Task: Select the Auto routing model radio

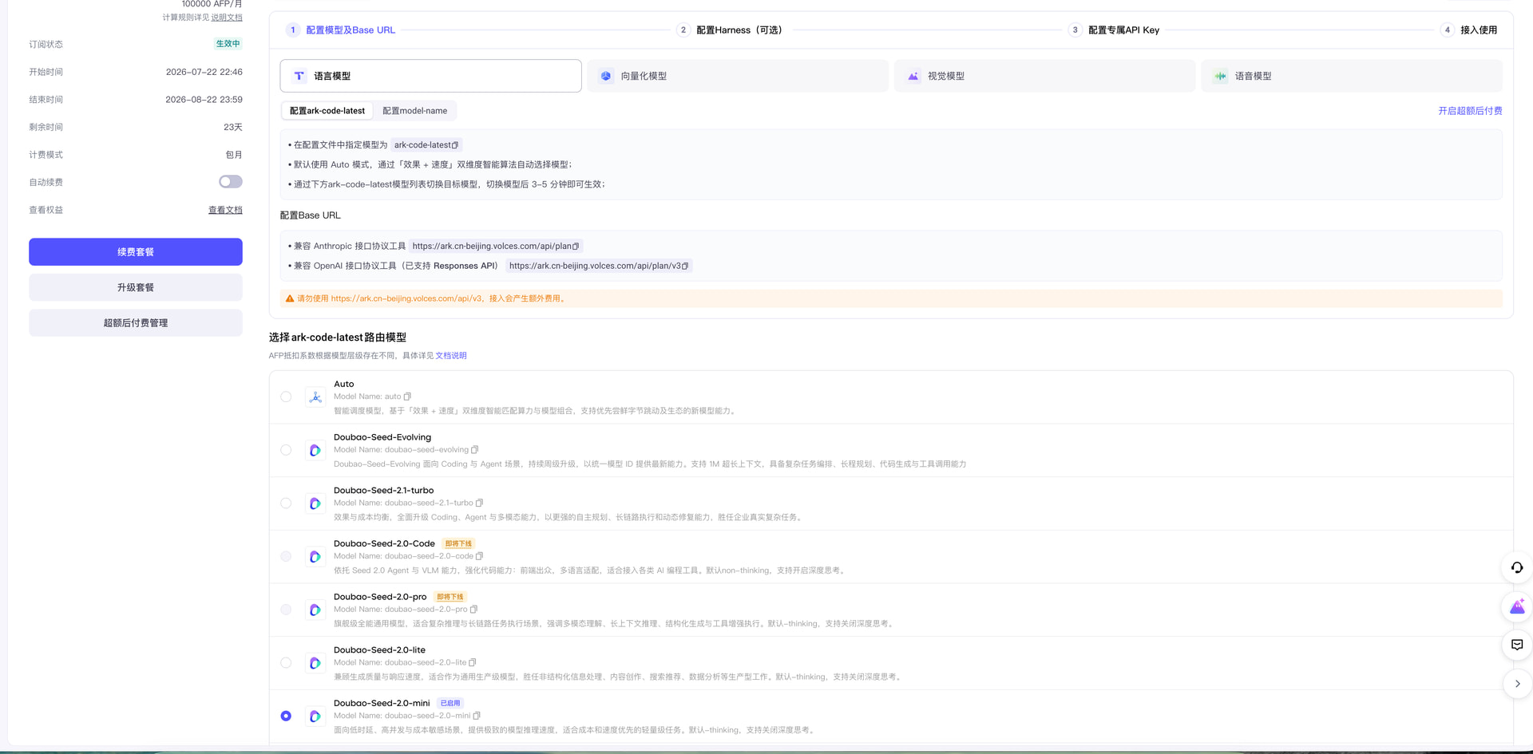Action: (286, 397)
